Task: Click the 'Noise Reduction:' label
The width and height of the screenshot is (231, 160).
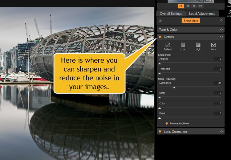Action: coord(167,79)
